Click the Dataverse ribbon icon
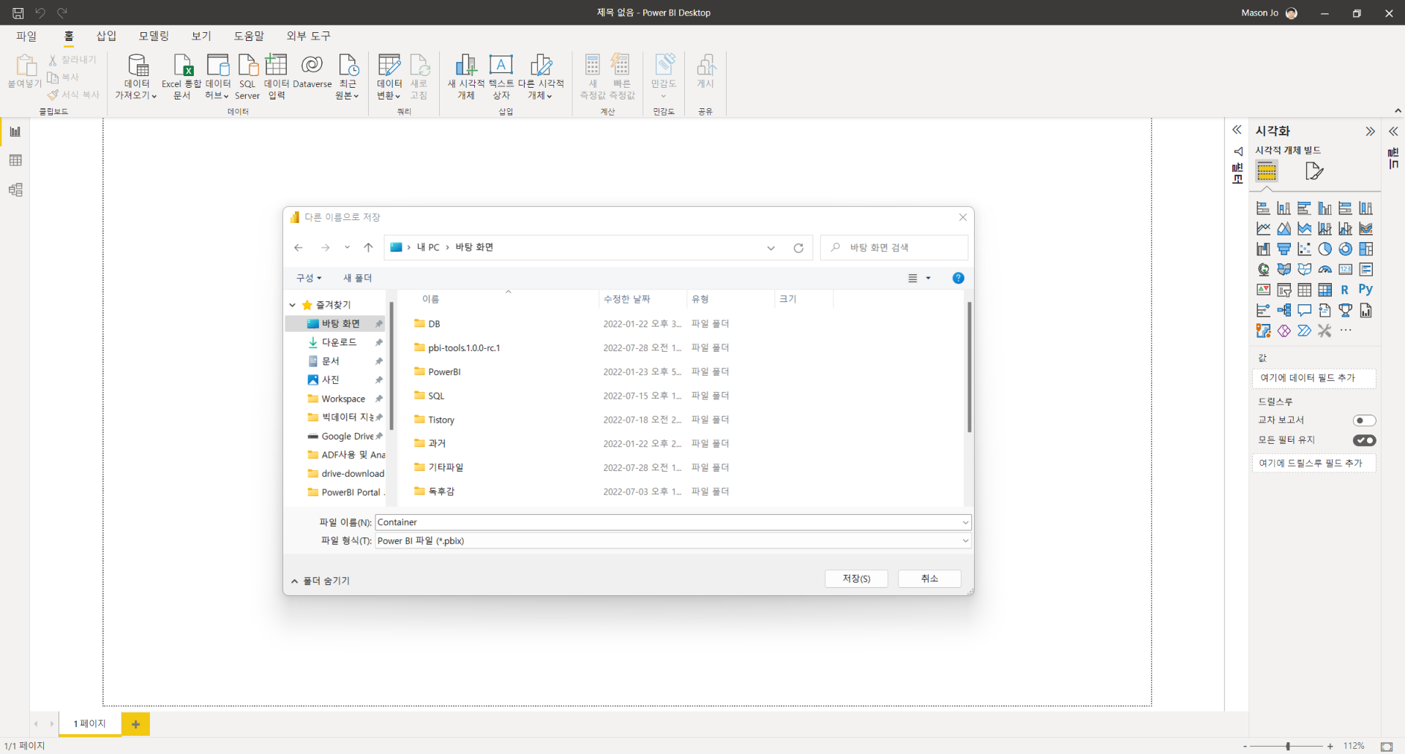 (x=312, y=72)
